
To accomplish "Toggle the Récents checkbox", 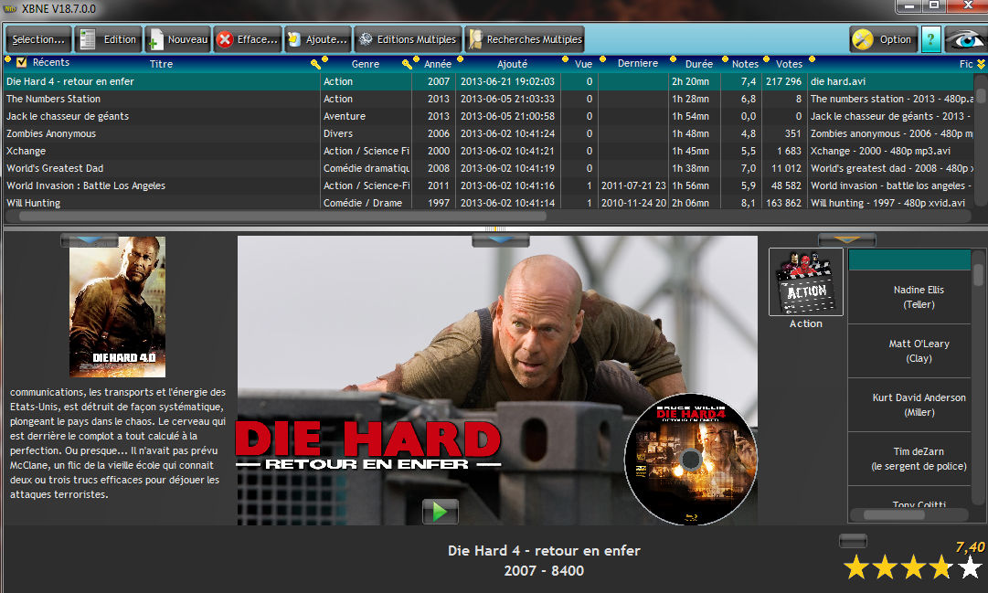I will (21, 63).
